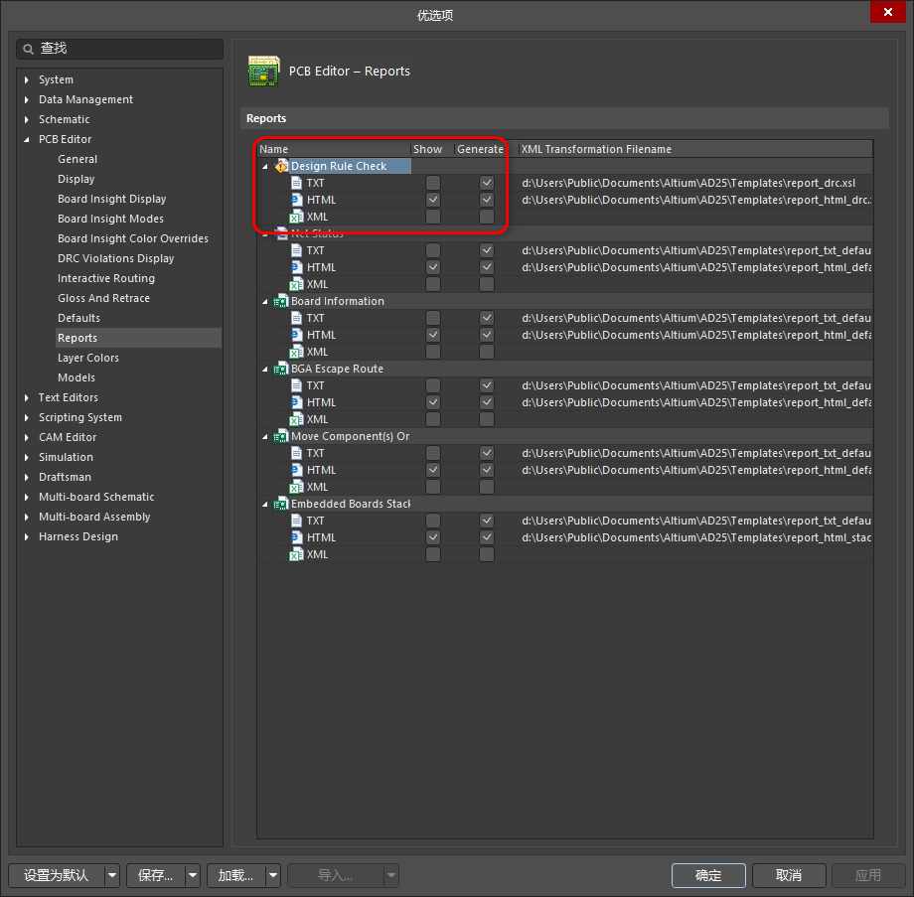
Task: Toggle Generate for BGA Escape Route TXT
Action: click(487, 385)
